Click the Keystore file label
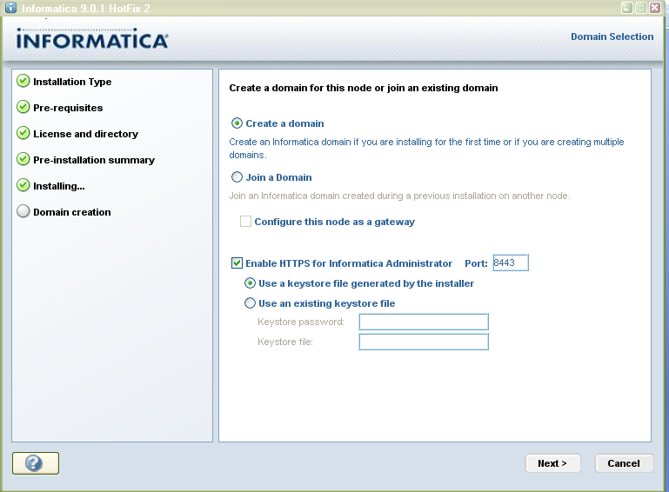669x492 pixels. click(x=285, y=342)
